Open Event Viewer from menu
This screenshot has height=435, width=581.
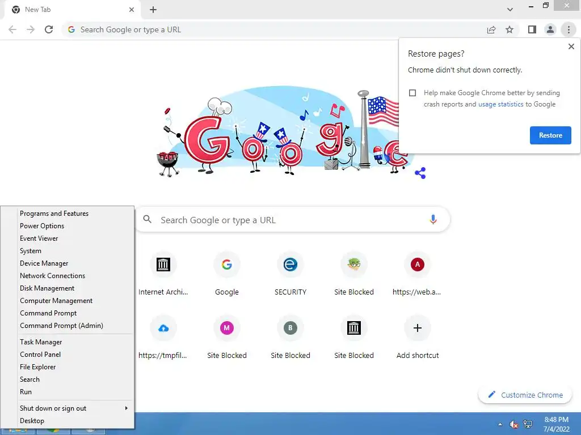click(67, 238)
